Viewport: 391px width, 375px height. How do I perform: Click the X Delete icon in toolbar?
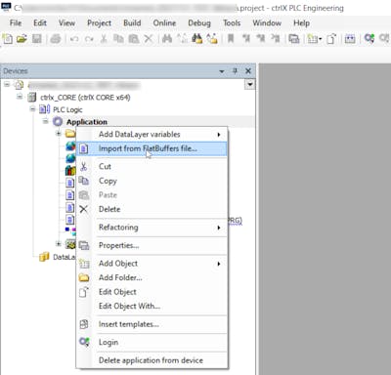(149, 39)
